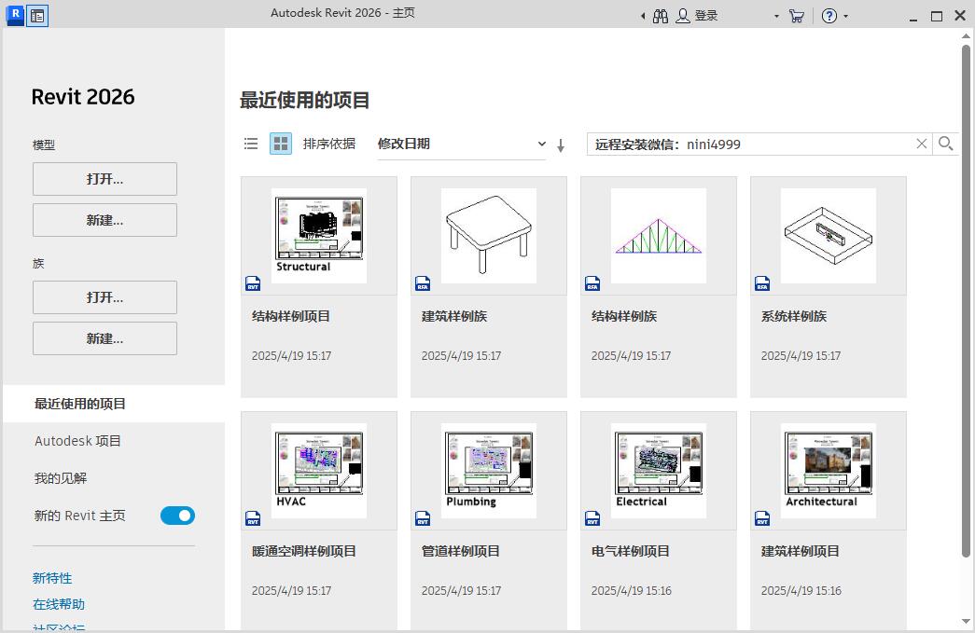Click 新建... under 模型

pyautogui.click(x=104, y=220)
